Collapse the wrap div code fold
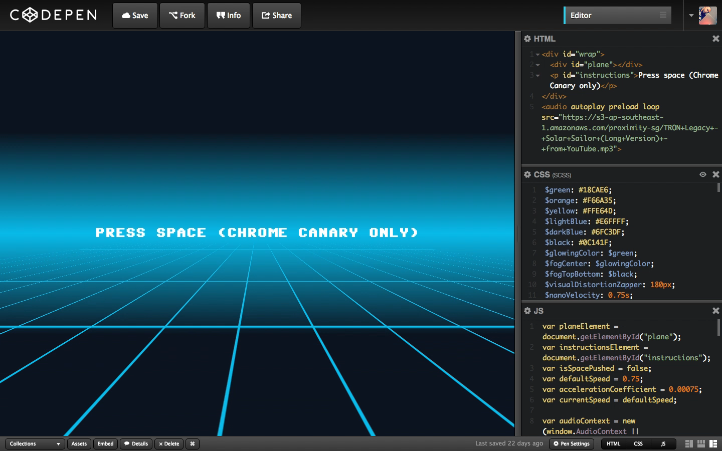 pyautogui.click(x=537, y=54)
